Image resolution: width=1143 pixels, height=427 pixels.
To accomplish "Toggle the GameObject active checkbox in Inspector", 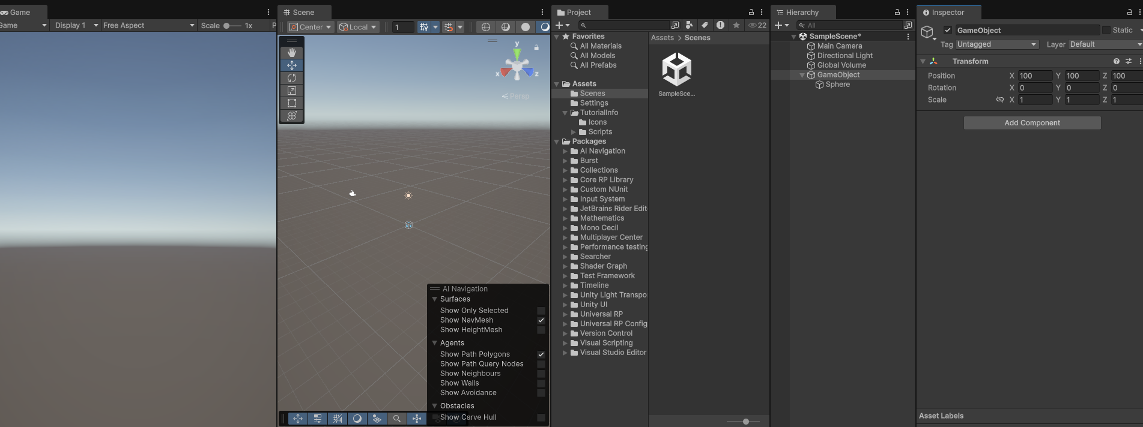I will click(x=948, y=30).
